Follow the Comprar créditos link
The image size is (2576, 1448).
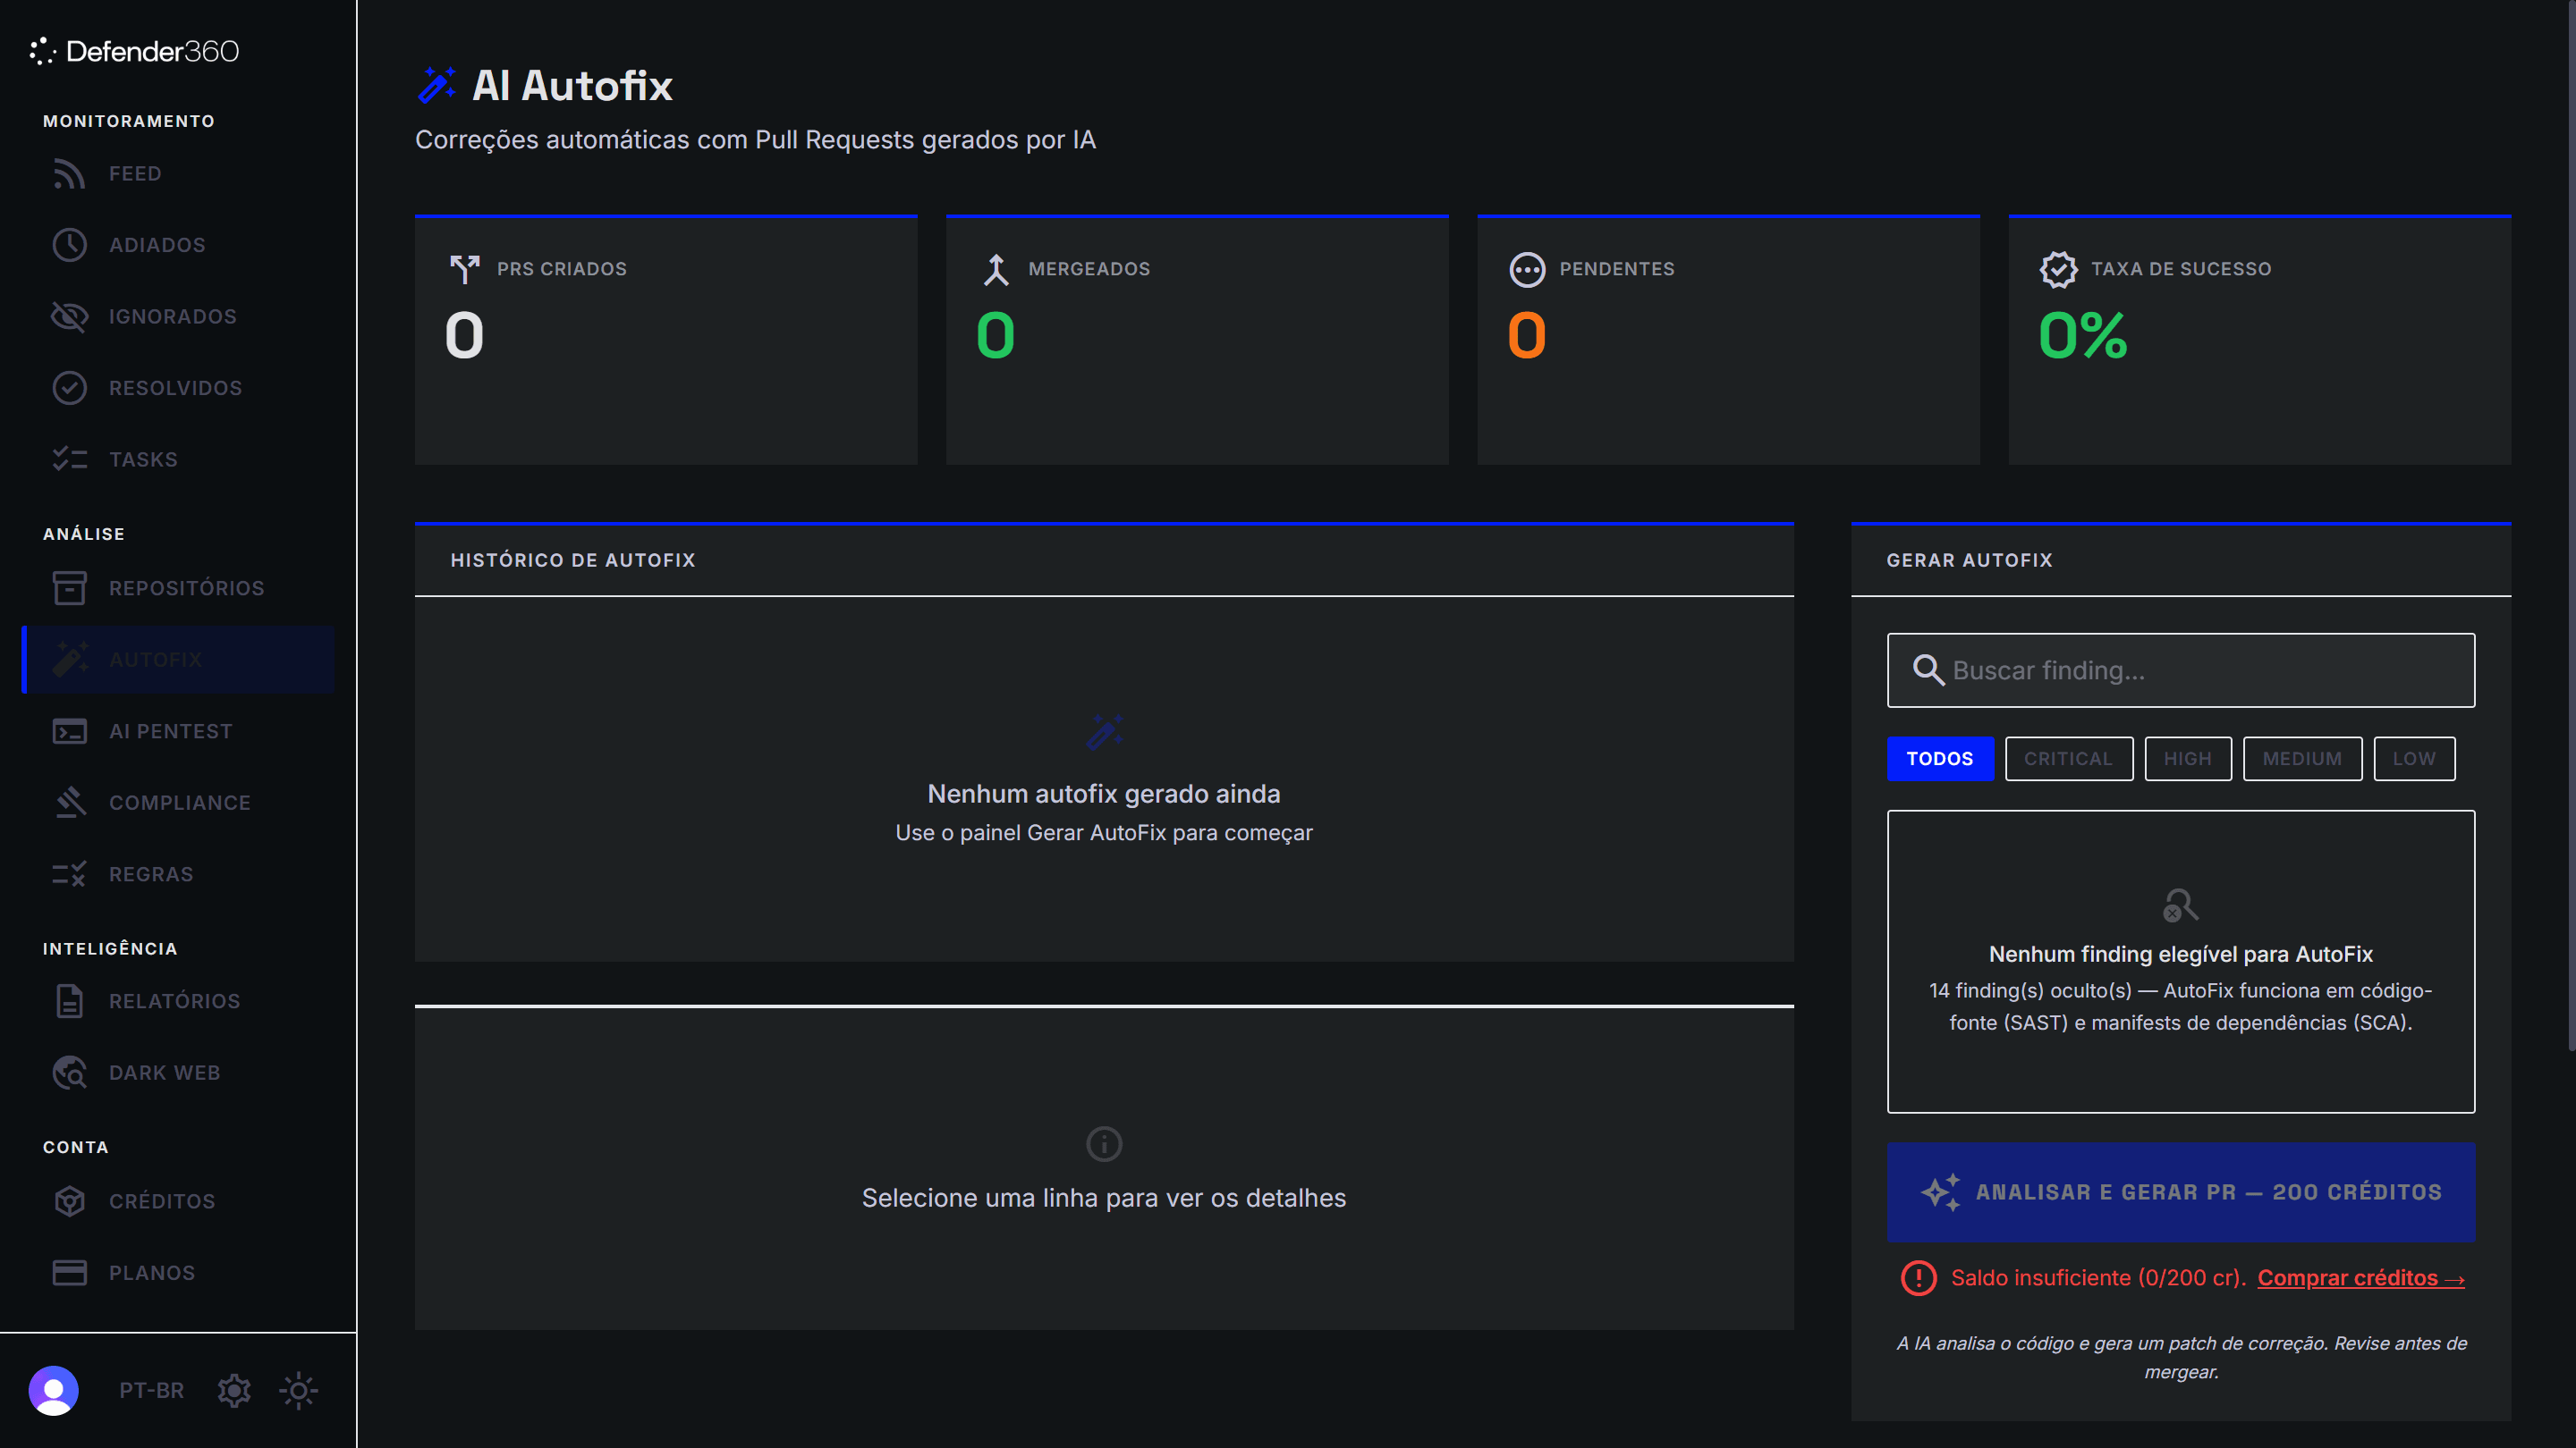tap(2361, 1278)
